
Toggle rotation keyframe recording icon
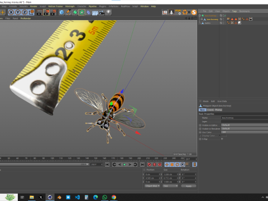[177, 165]
